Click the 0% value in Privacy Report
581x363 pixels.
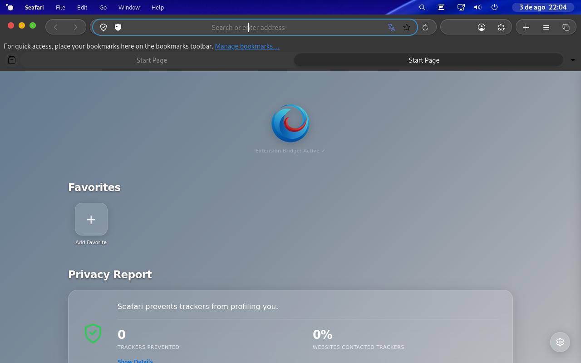[x=323, y=334]
